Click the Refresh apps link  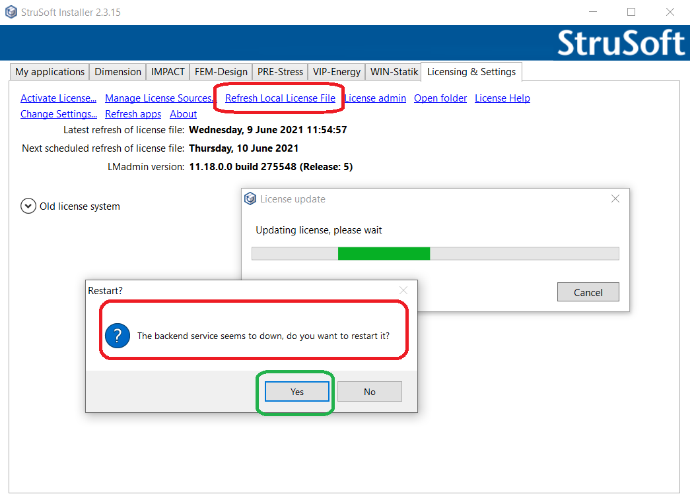pyautogui.click(x=133, y=114)
